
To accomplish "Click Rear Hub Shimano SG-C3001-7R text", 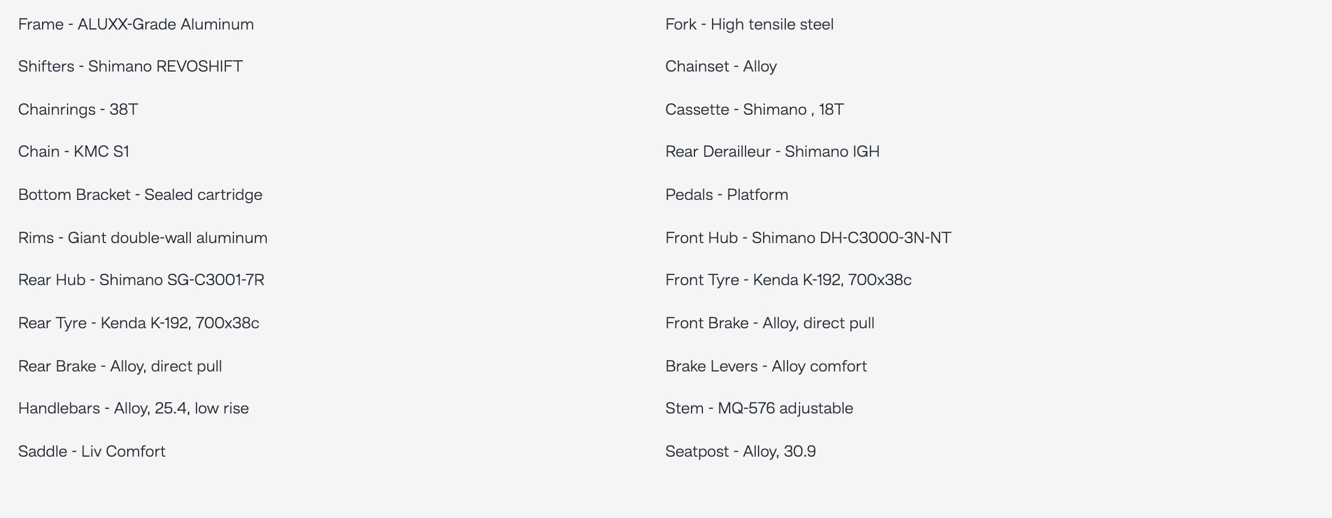I will click(141, 280).
